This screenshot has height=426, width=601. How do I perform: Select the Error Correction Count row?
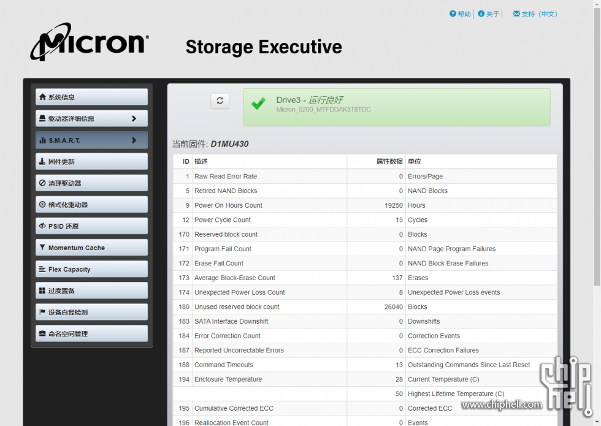365,336
